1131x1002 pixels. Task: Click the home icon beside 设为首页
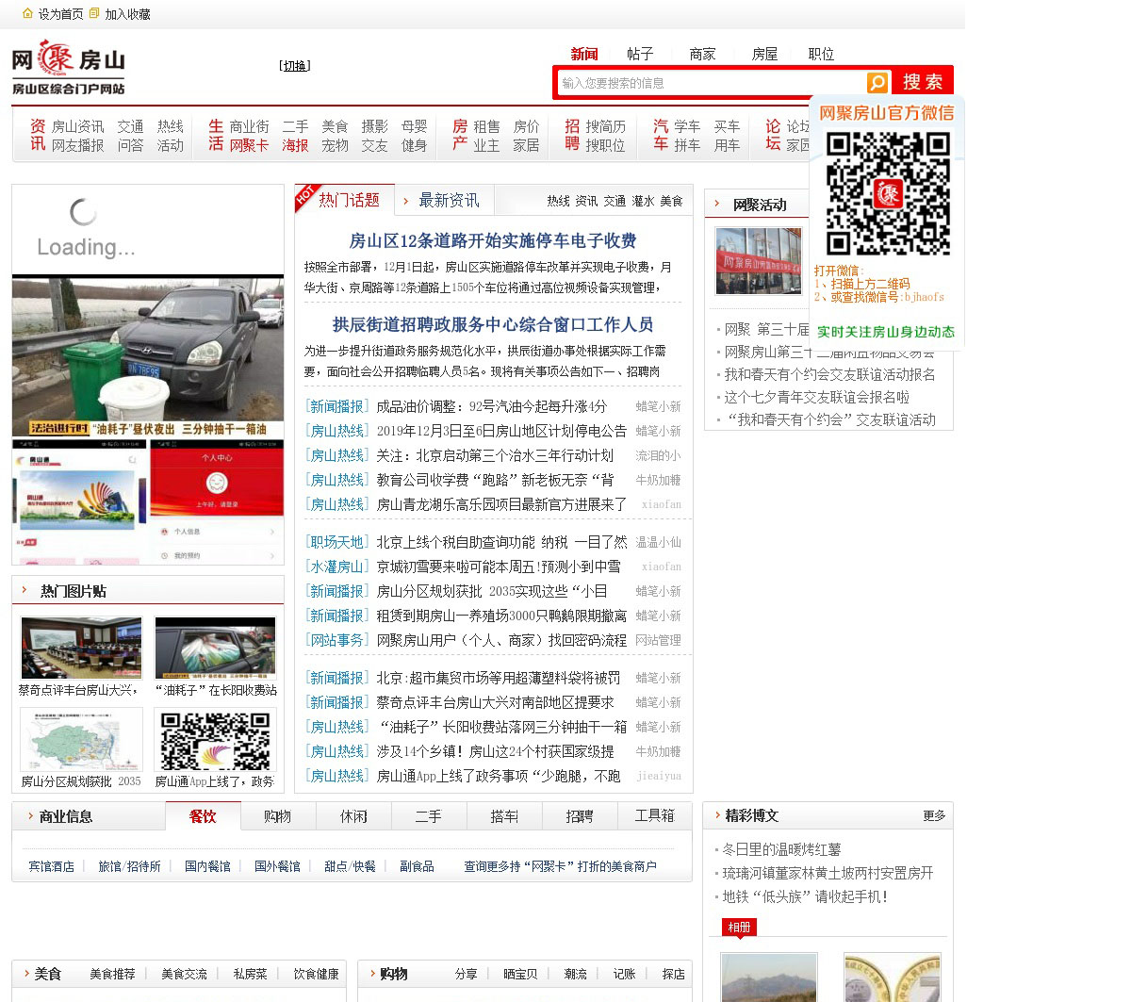point(28,14)
